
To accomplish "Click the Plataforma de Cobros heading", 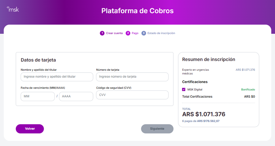I will (137, 11).
